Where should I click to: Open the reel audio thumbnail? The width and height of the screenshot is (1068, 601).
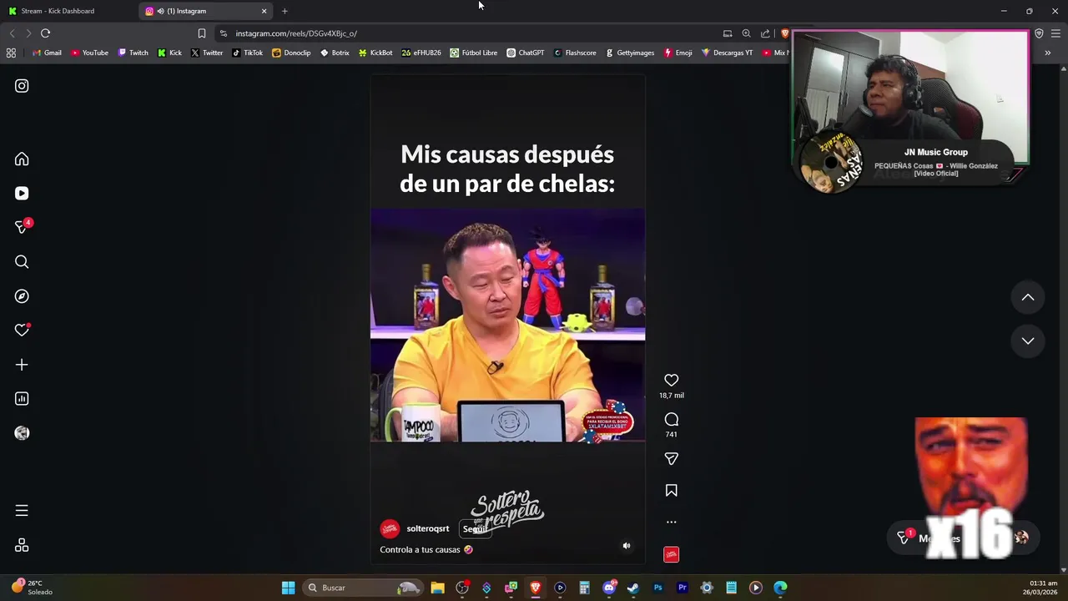[671, 554]
